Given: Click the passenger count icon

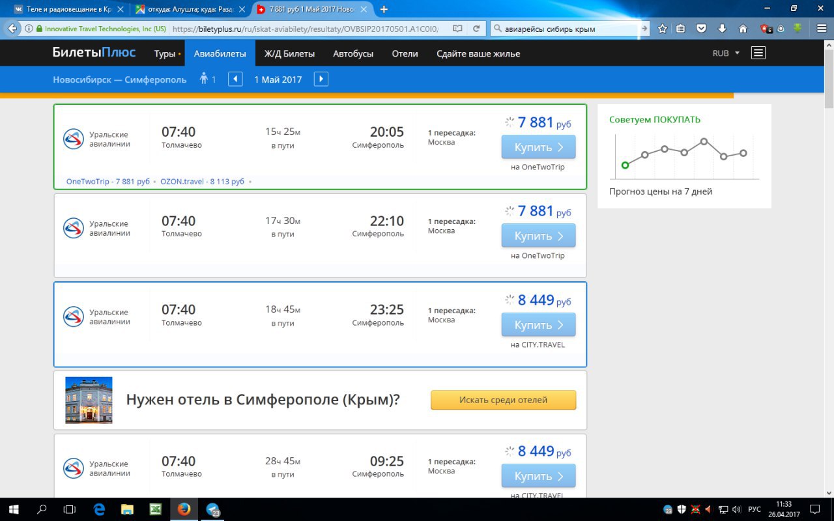Looking at the screenshot, I should 204,79.
